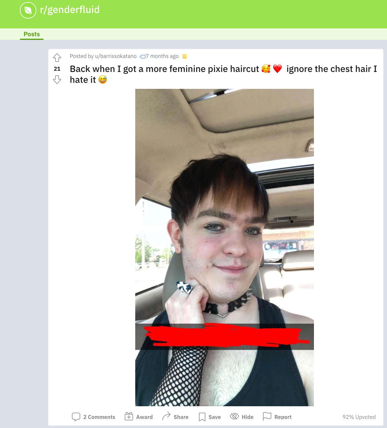Click the Award button label
Image resolution: width=387 pixels, height=428 pixels.
pos(144,417)
